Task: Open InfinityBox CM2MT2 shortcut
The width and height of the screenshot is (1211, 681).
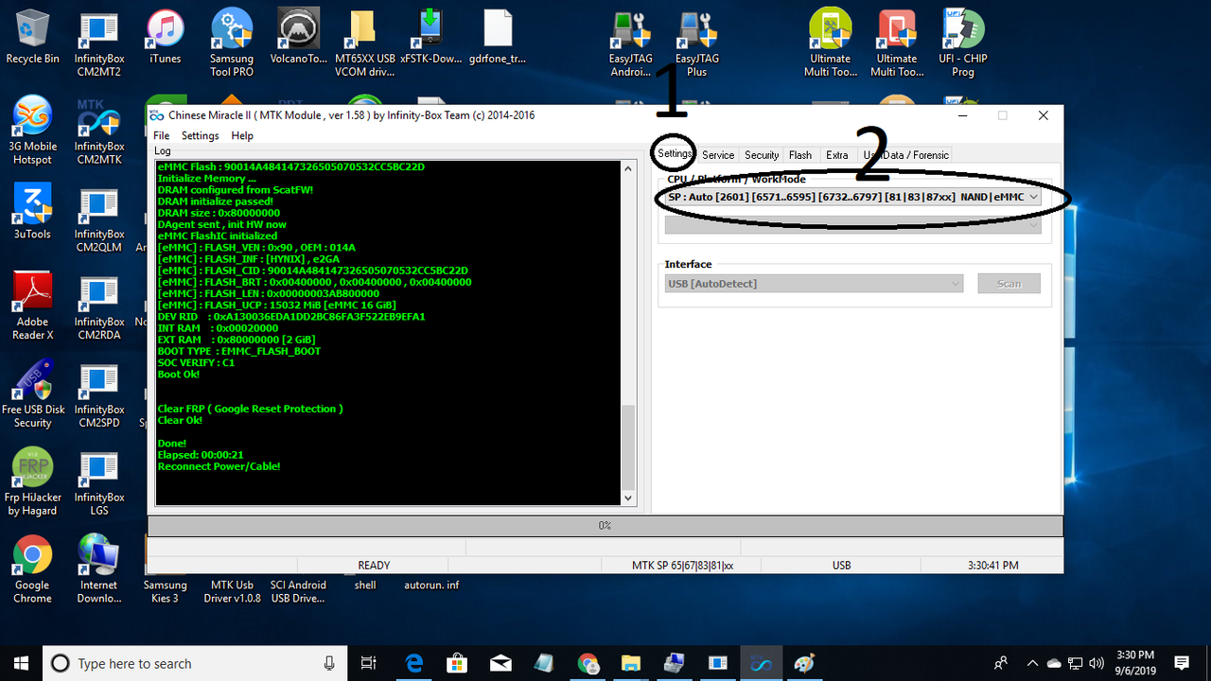Action: pyautogui.click(x=99, y=44)
